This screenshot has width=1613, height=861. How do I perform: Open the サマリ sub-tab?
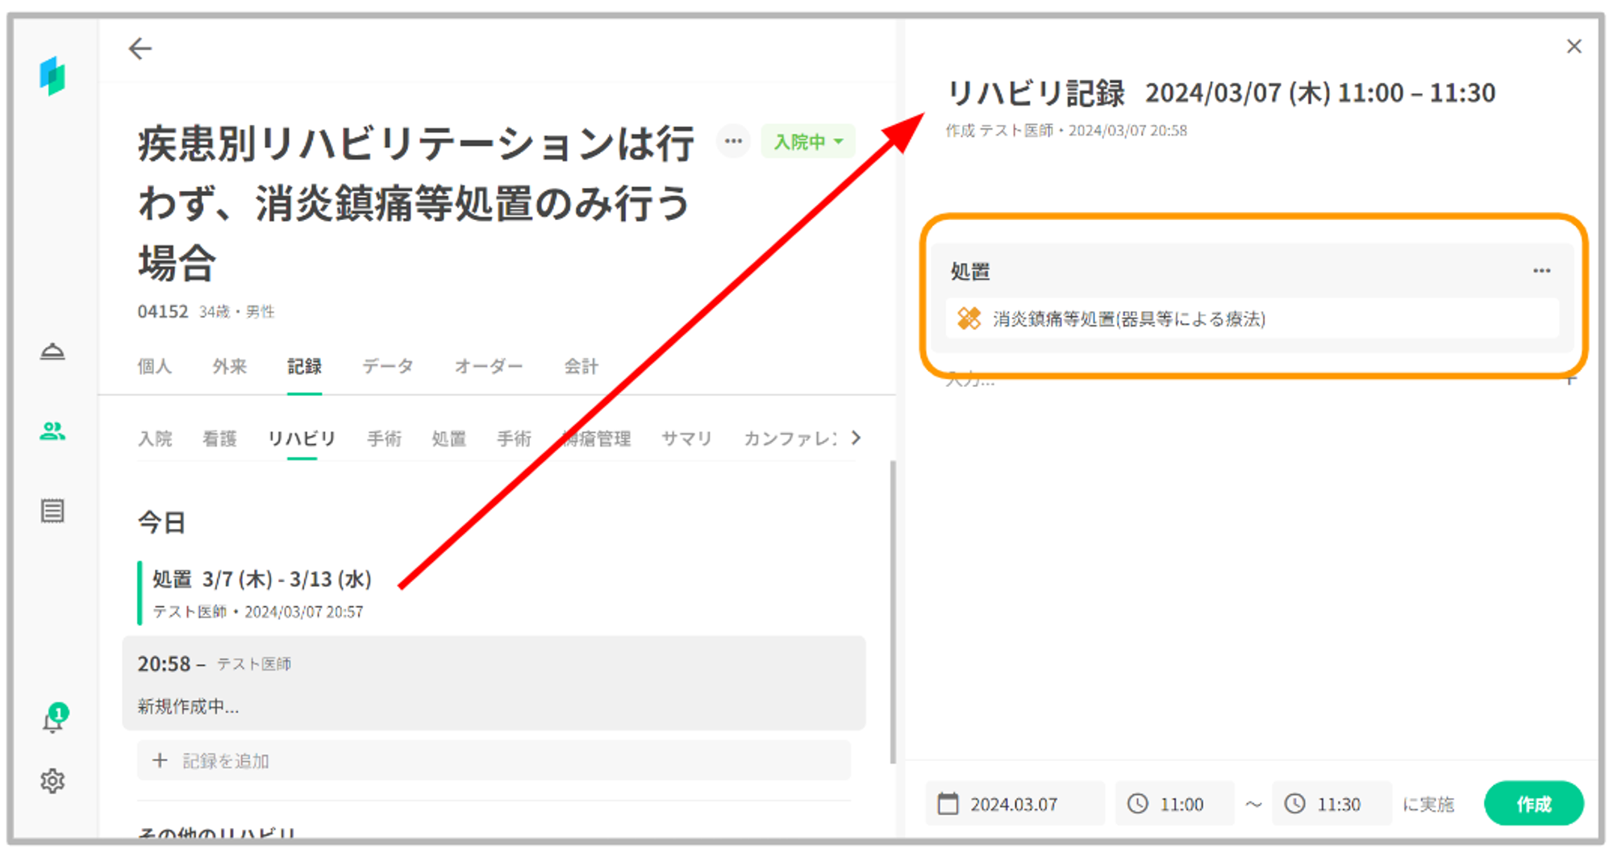click(x=686, y=439)
